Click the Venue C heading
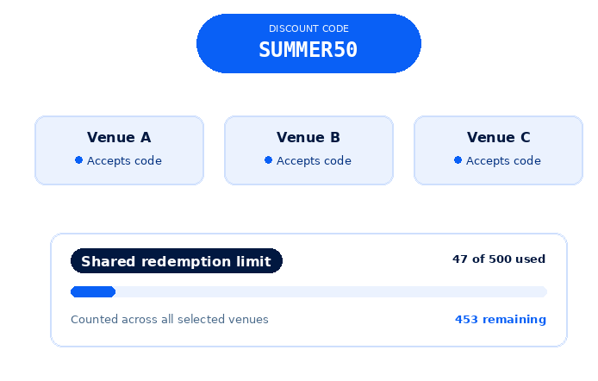 click(x=498, y=137)
